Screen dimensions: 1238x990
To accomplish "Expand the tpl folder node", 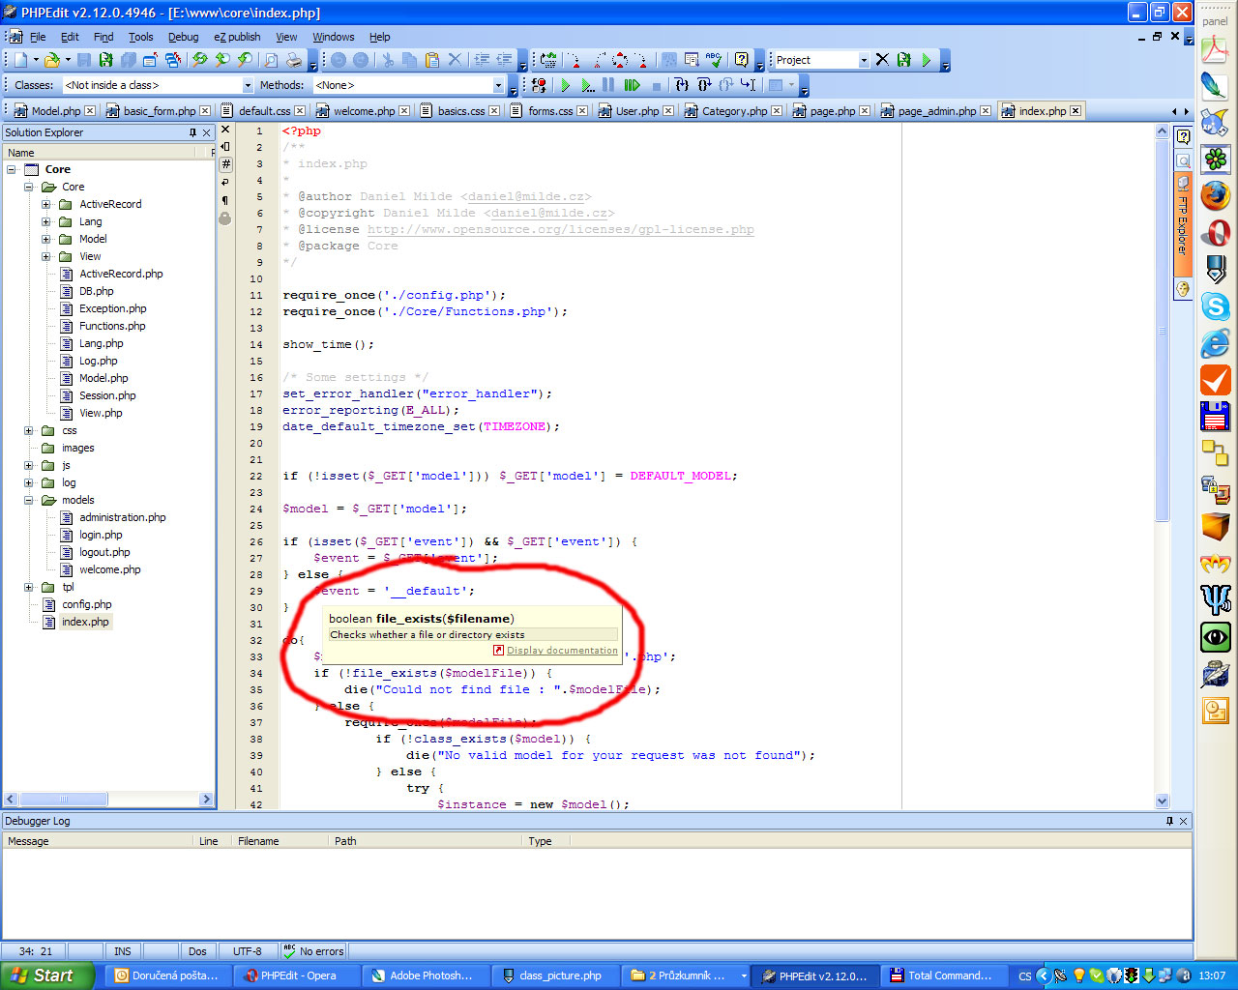I will pyautogui.click(x=29, y=587).
